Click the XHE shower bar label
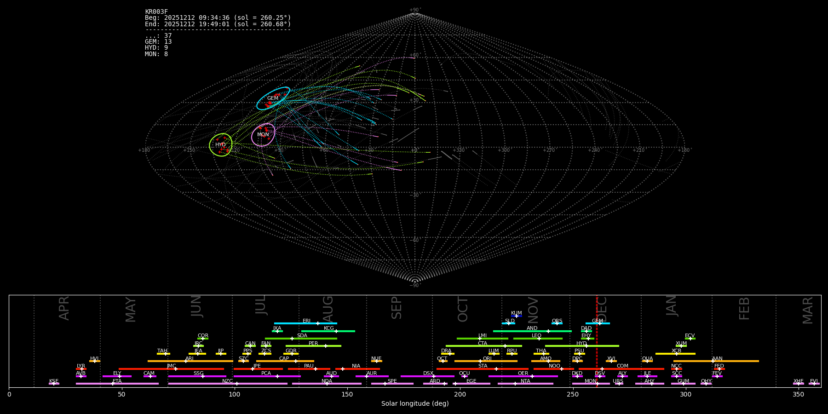 click(798, 381)
